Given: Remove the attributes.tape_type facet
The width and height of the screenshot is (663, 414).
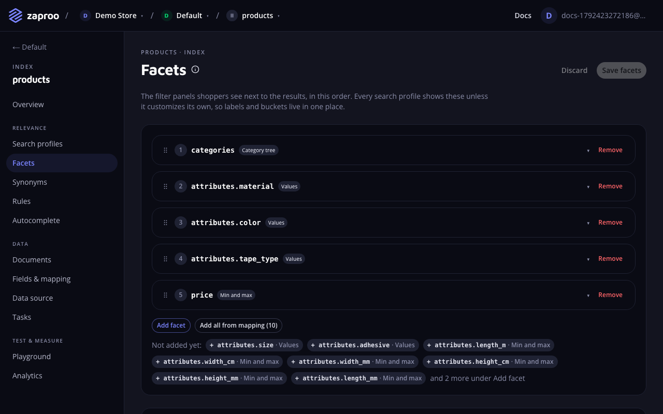Looking at the screenshot, I should pos(610,259).
